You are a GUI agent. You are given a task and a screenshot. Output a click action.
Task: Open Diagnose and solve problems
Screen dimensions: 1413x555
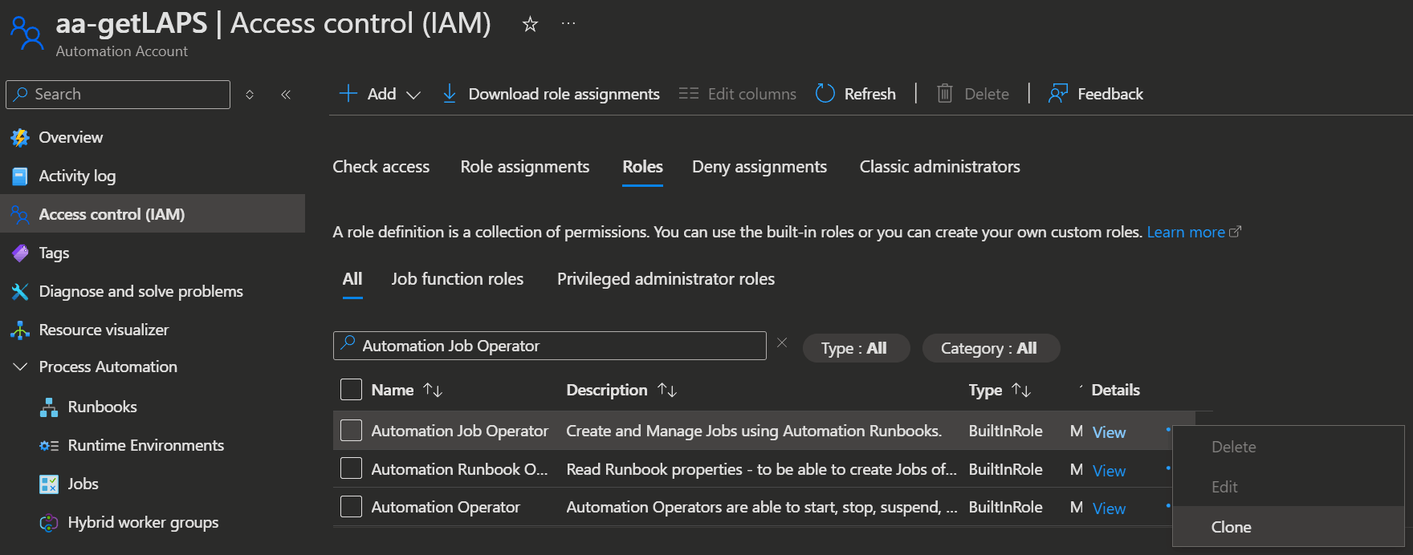[140, 291]
